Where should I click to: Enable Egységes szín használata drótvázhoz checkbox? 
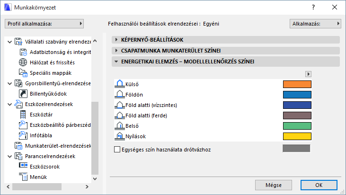[x=117, y=150]
